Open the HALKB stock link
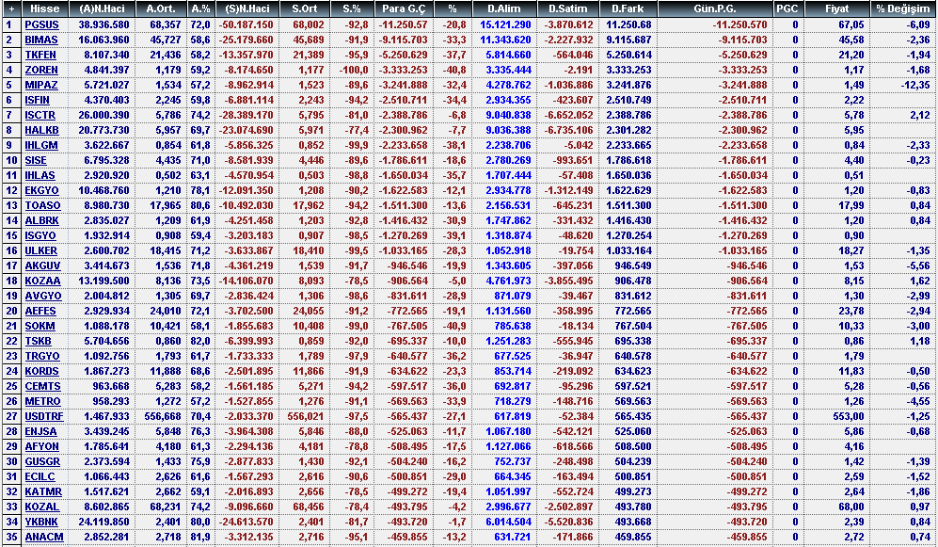Viewport: 938px width, 547px height. click(x=41, y=130)
